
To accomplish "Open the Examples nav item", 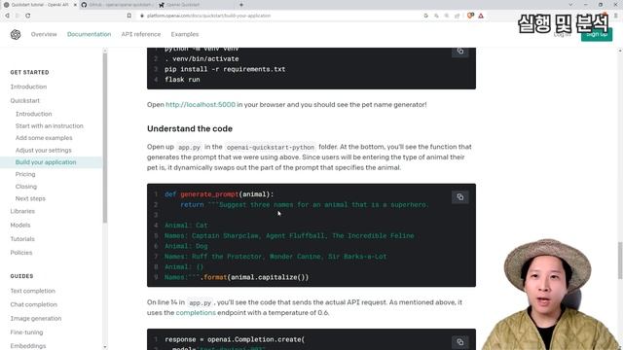I will pyautogui.click(x=185, y=35).
